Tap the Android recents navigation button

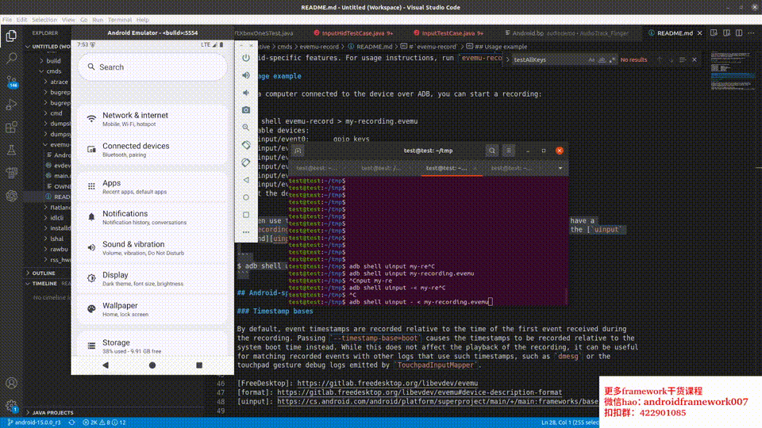click(x=198, y=365)
